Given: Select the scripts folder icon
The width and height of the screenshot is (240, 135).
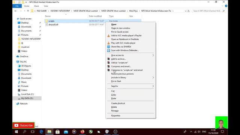Looking at the screenshot, I should 46,21.
